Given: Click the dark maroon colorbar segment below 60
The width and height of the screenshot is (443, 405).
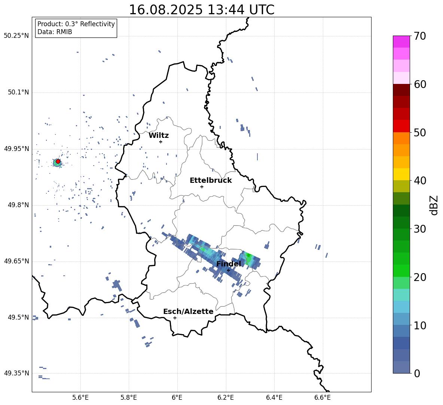Looking at the screenshot, I should tap(401, 90).
